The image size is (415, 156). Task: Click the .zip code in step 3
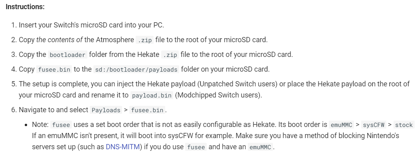click(x=170, y=55)
